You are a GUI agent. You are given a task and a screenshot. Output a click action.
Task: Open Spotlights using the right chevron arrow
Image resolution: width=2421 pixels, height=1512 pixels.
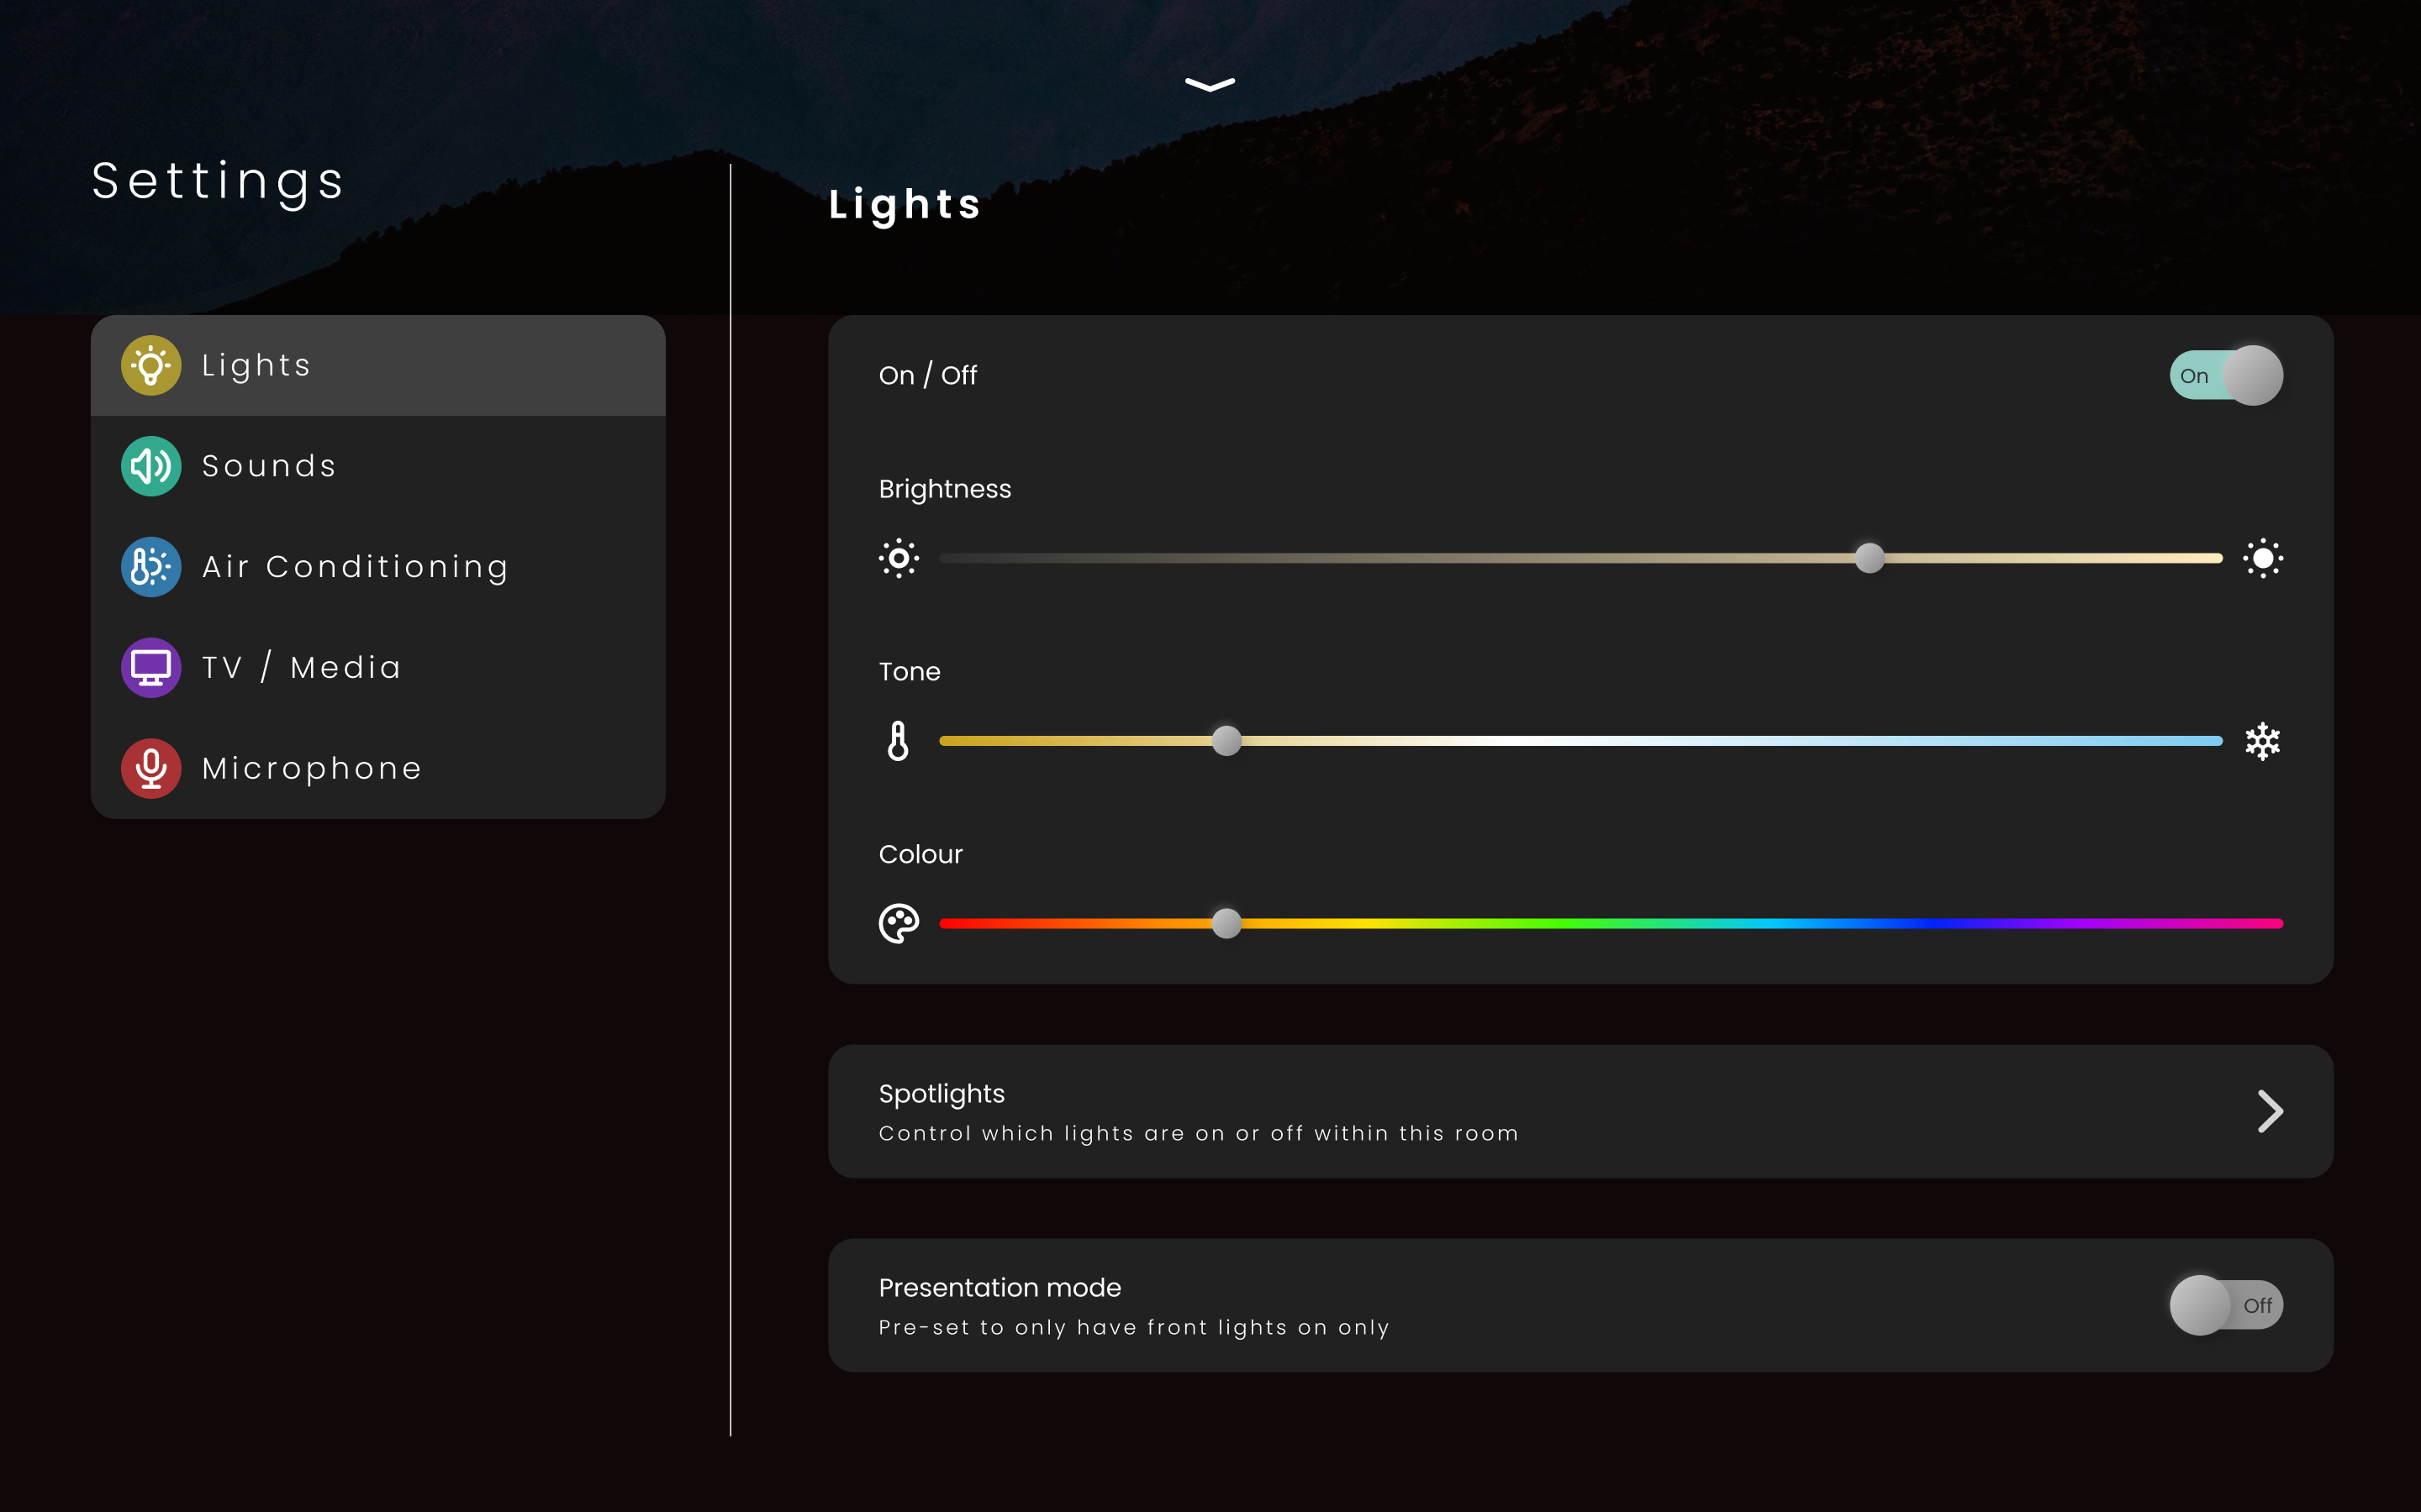[2270, 1111]
